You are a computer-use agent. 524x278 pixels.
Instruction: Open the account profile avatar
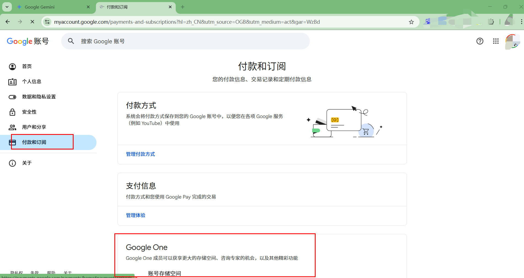tap(512, 42)
